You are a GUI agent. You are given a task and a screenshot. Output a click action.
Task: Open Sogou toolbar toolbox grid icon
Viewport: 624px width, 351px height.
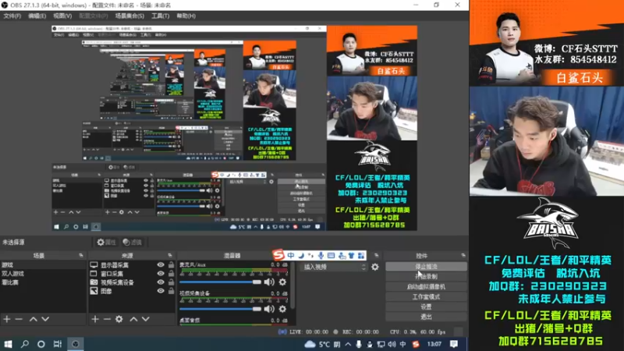click(361, 256)
